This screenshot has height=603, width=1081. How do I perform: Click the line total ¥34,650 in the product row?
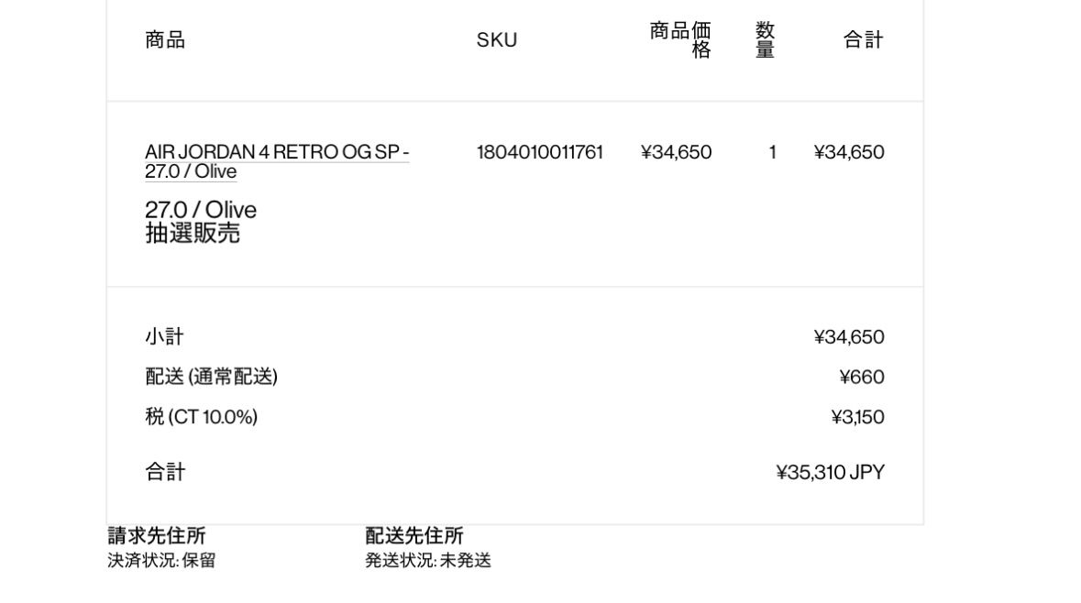point(849,152)
